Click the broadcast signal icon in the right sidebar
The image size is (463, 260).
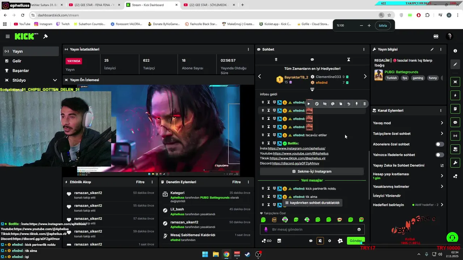tap(455, 136)
